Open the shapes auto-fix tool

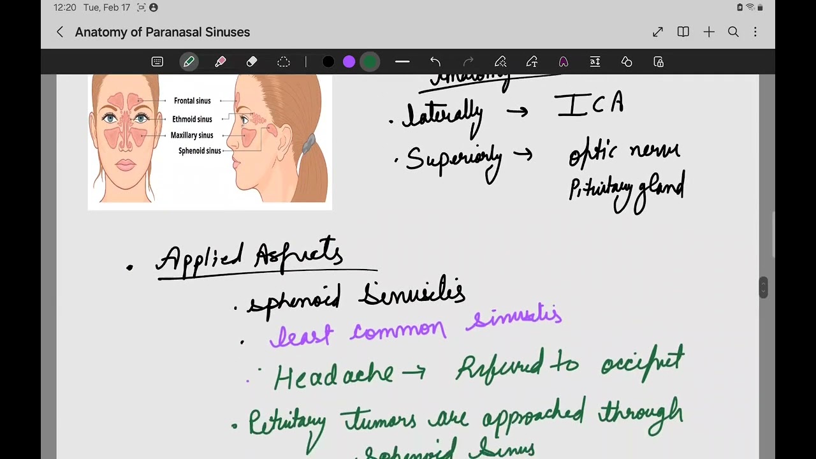click(627, 62)
